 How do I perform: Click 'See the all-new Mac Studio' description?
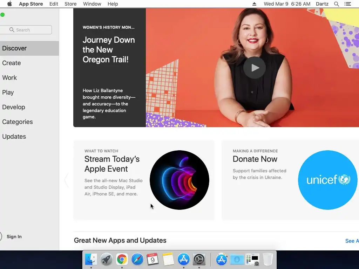(113, 187)
